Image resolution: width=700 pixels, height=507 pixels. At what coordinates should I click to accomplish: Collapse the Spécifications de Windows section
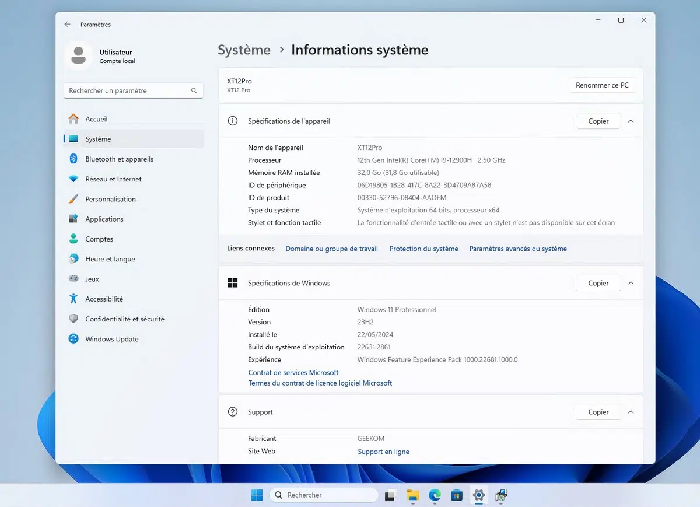point(631,283)
